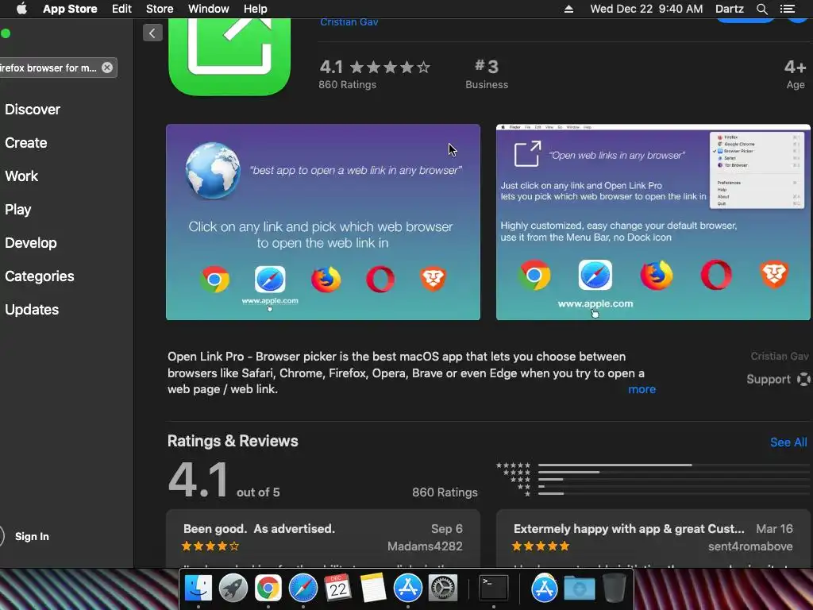Open the Discover section
813x610 pixels.
(32, 110)
